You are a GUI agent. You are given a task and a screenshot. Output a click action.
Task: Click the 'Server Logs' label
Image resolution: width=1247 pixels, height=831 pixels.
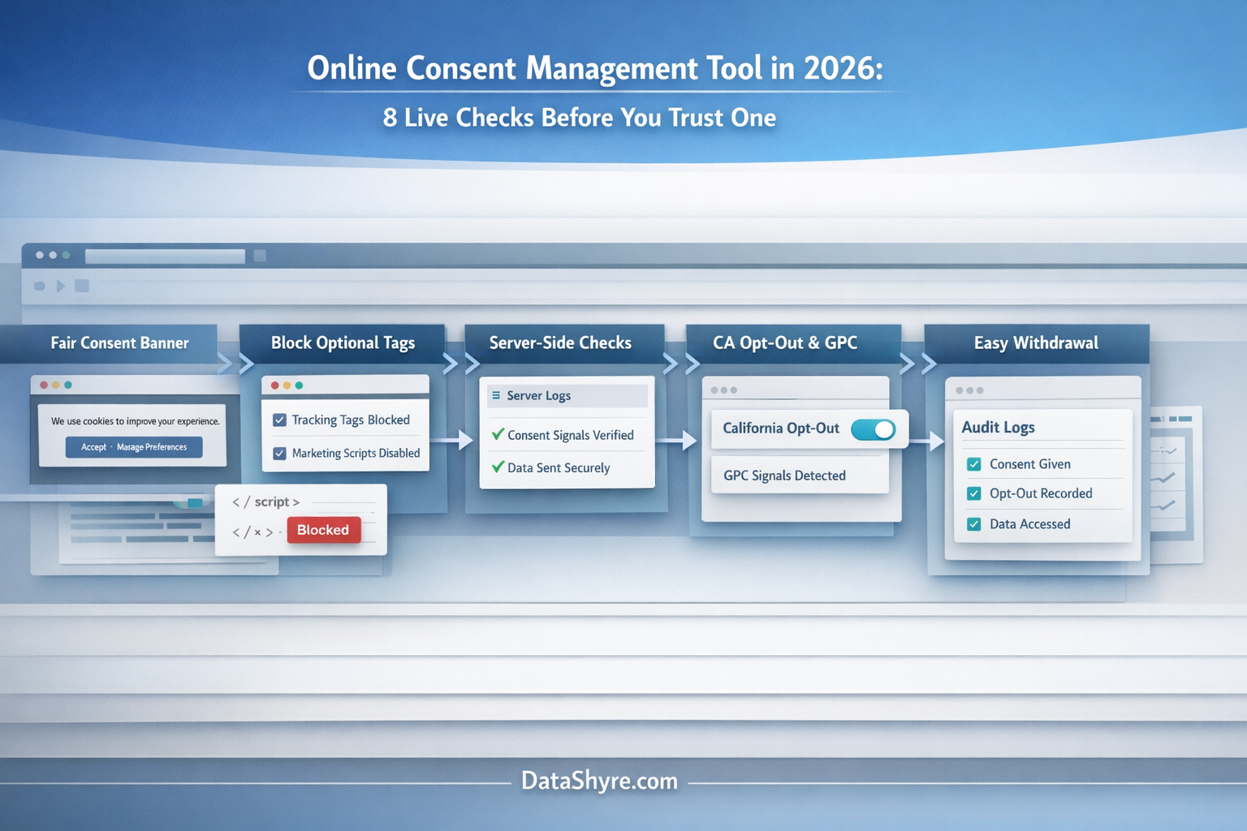point(539,395)
